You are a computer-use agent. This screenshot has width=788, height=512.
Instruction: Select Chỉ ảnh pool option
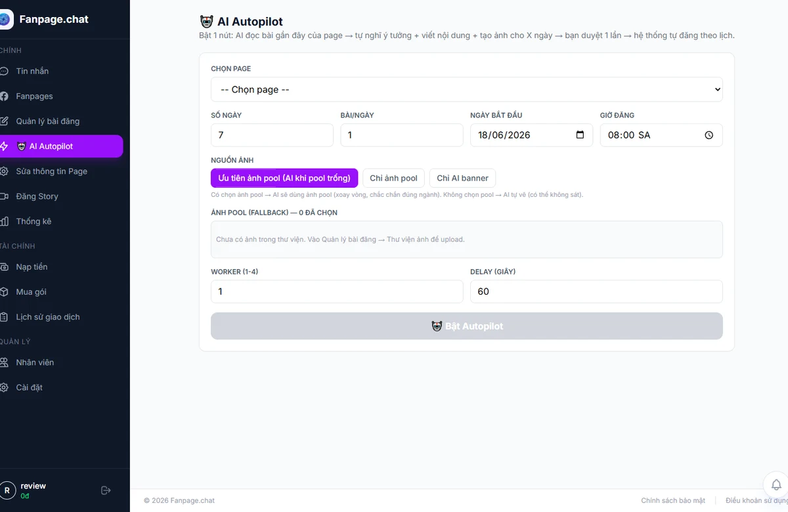click(x=393, y=178)
